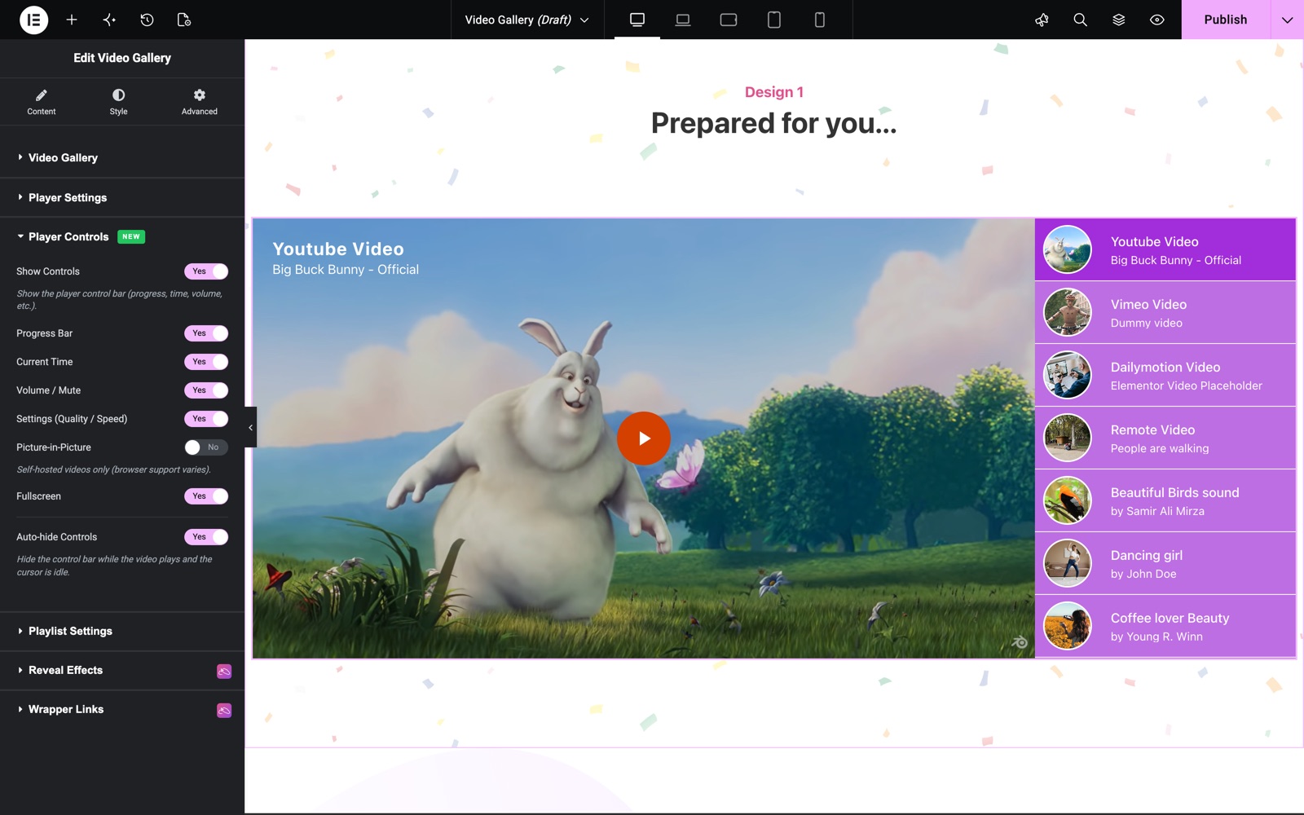Viewport: 1304px width, 815px height.
Task: Click the pro icon beside Wrapper Links
Action: (x=224, y=710)
